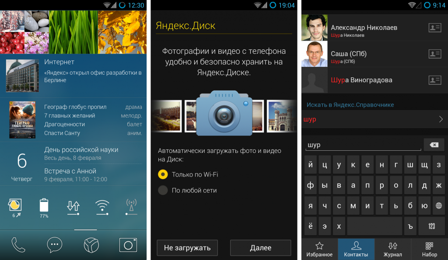The width and height of the screenshot is (448, 260).
Task: Tap the ъ key on keyboard
Action: point(410,226)
